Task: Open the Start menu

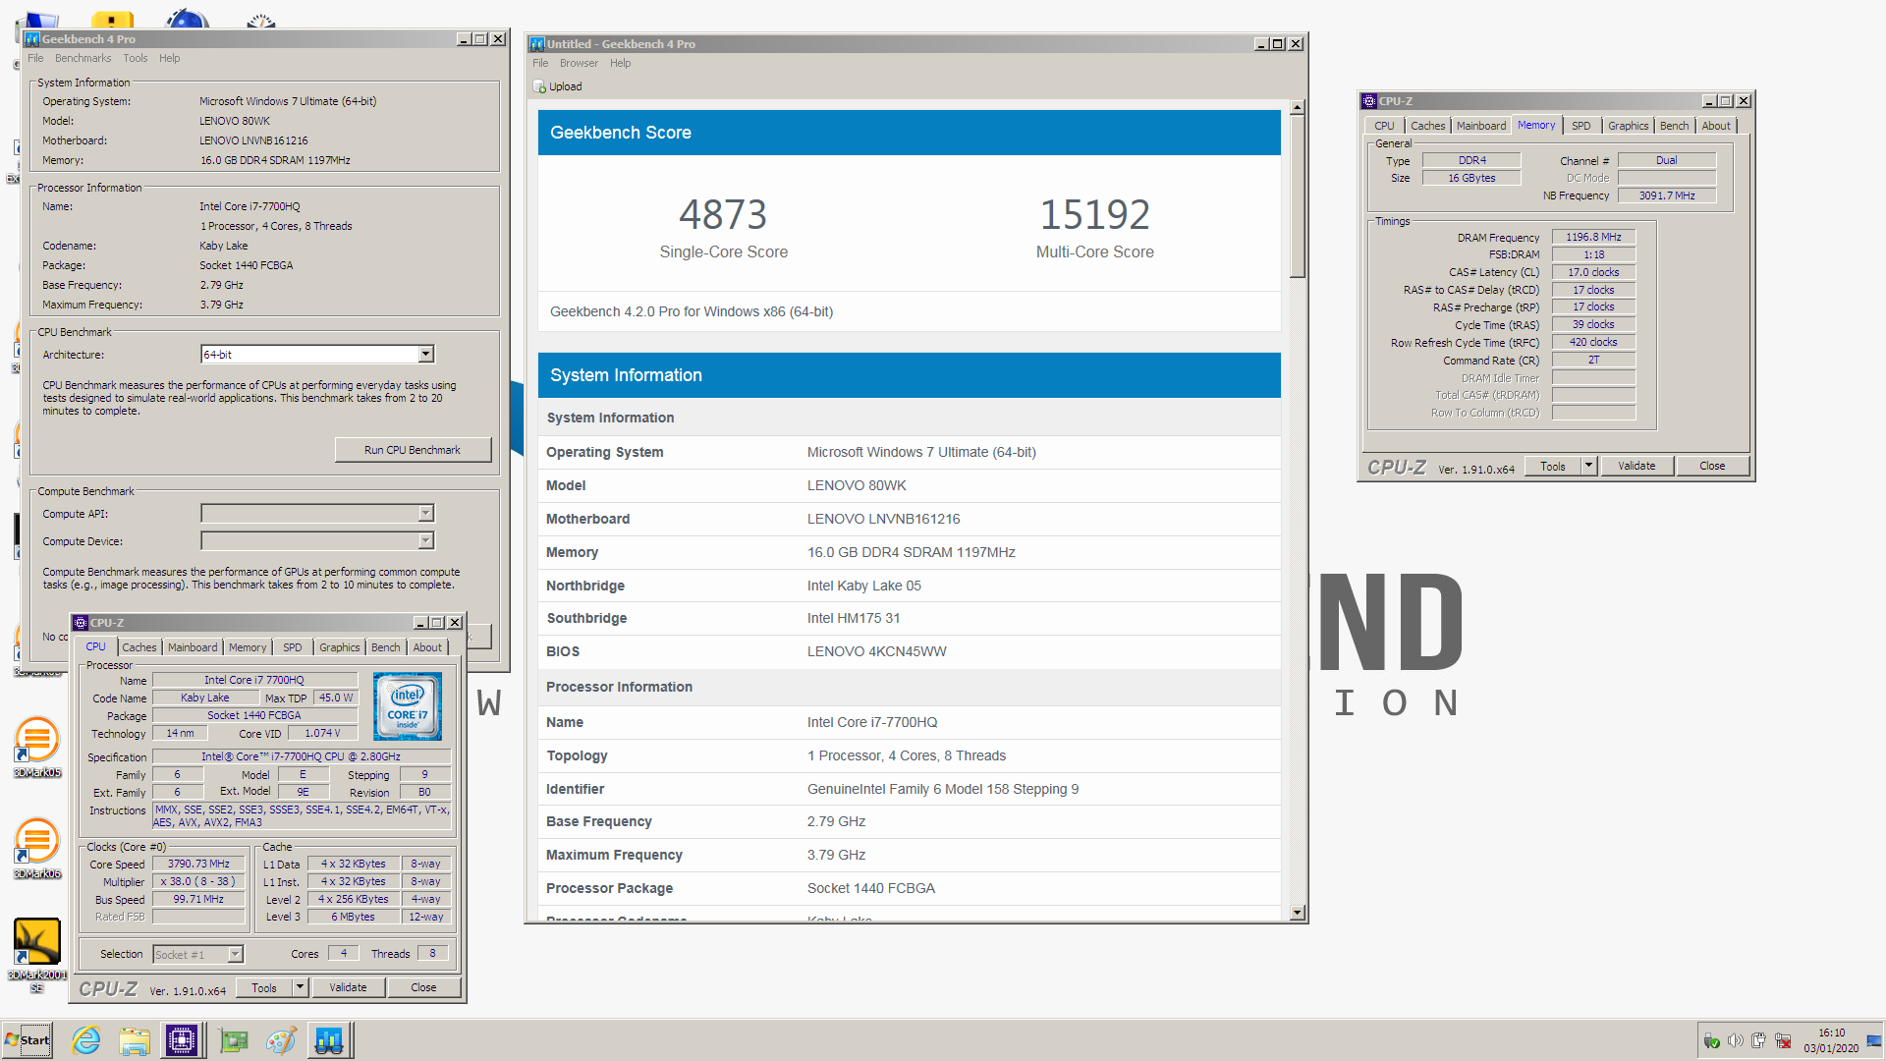Action: coord(28,1040)
